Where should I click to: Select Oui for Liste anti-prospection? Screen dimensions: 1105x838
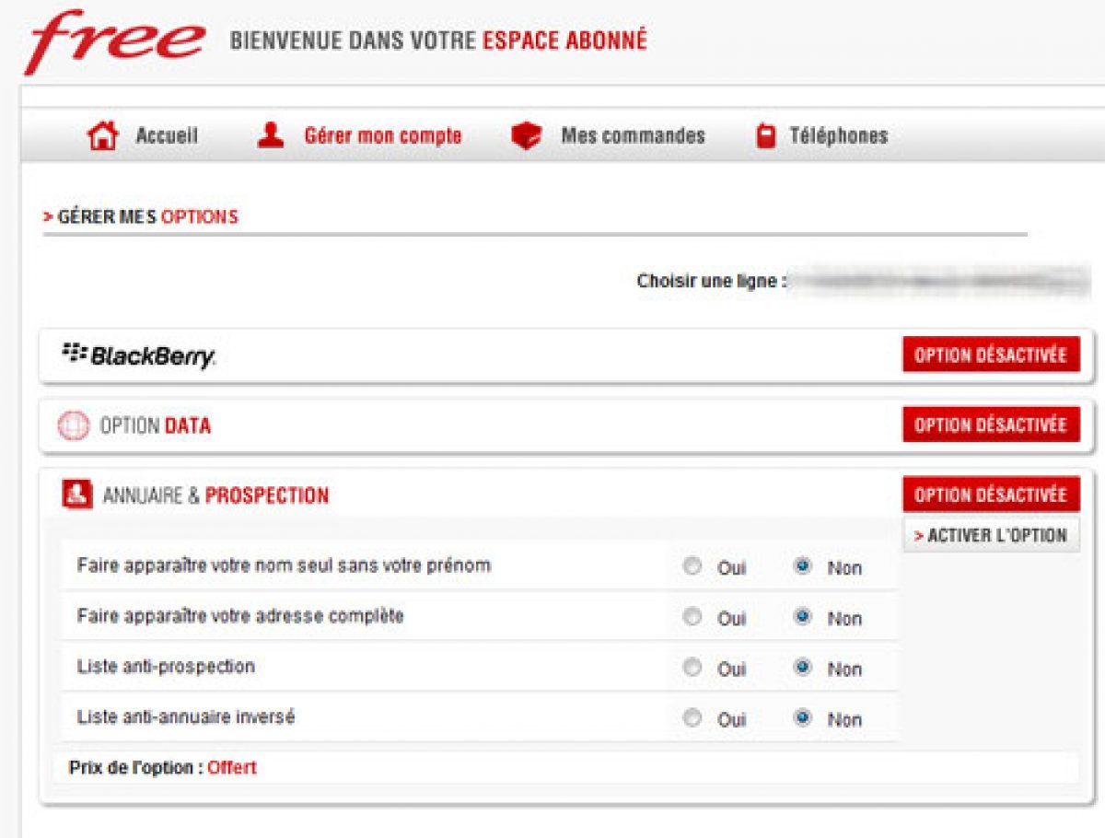692,668
